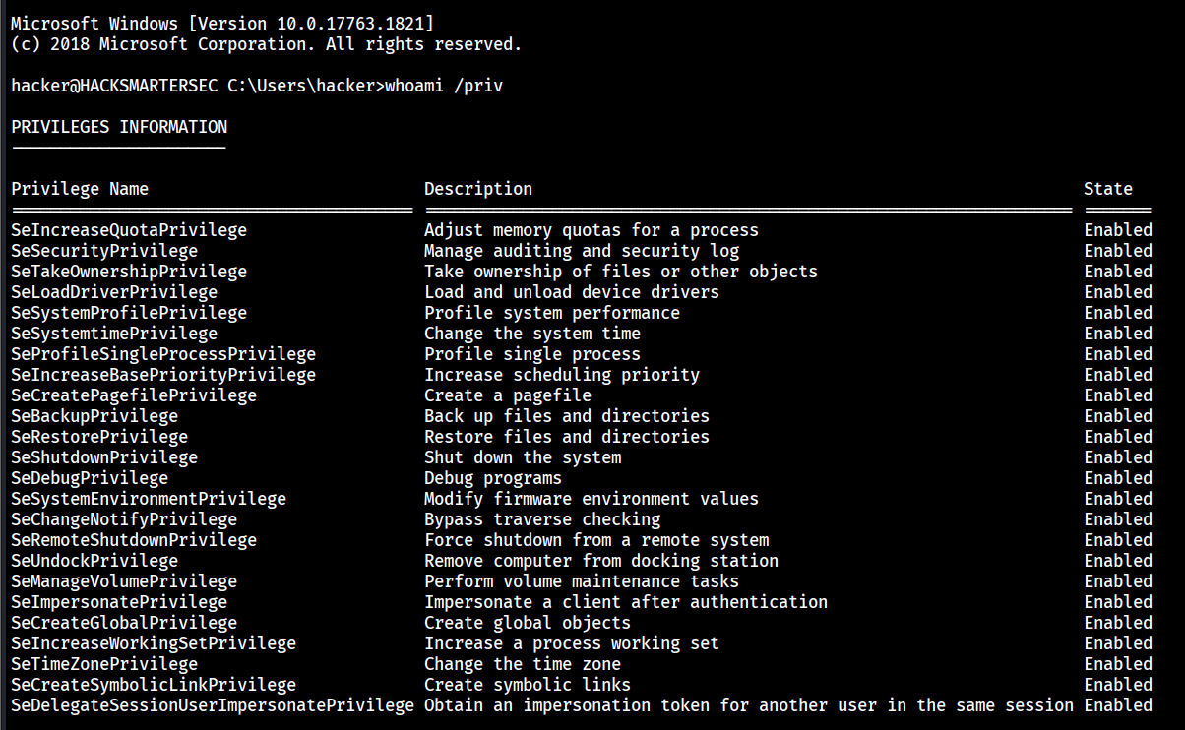This screenshot has width=1185, height=730.
Task: Click the SeDebugPrivilege privilege name
Action: tap(90, 478)
